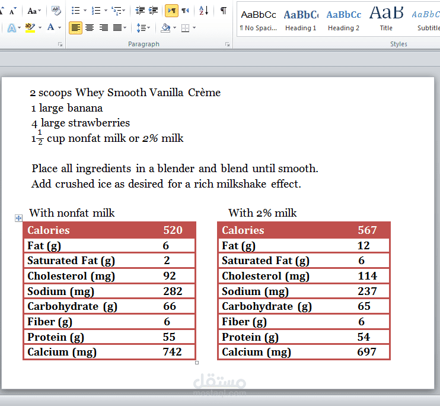Click the Cholesterol value 92 cell
Viewport: 440px width, 406px height.
point(170,276)
